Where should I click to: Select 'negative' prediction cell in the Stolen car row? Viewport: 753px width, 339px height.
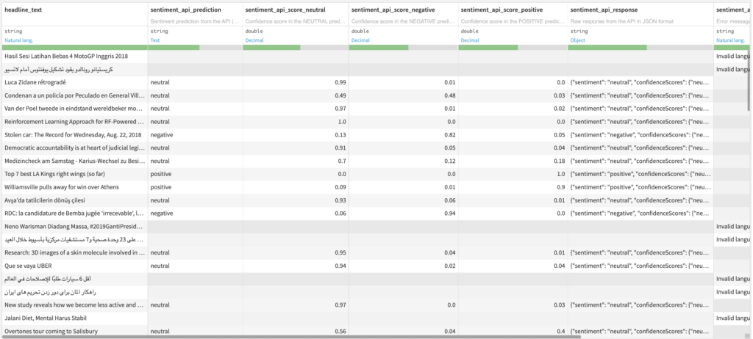click(x=194, y=135)
